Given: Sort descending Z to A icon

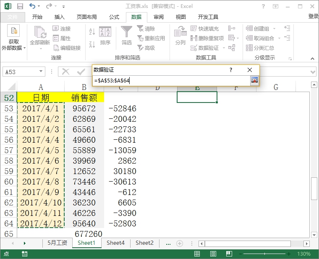Looking at the screenshot, I should tap(92, 44).
